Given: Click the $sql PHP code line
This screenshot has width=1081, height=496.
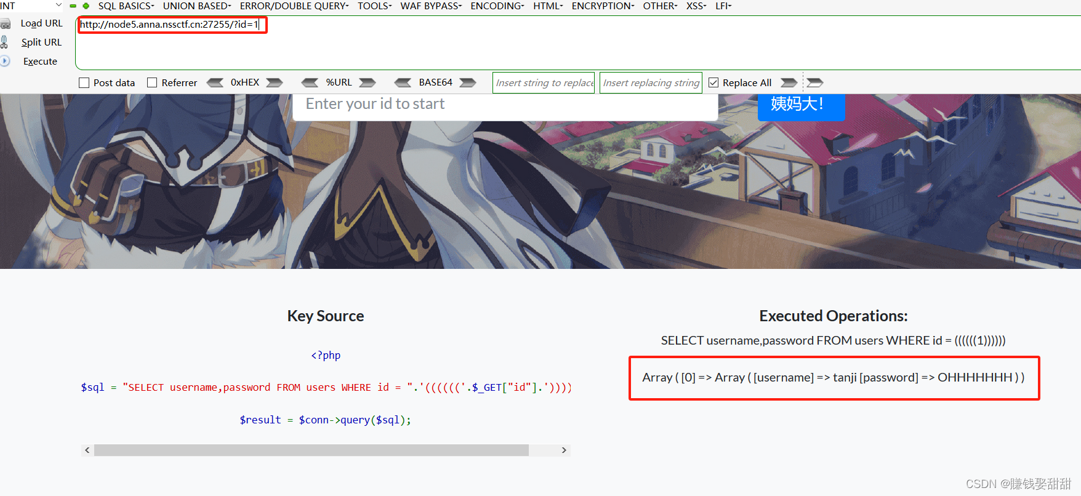Looking at the screenshot, I should pyautogui.click(x=326, y=388).
